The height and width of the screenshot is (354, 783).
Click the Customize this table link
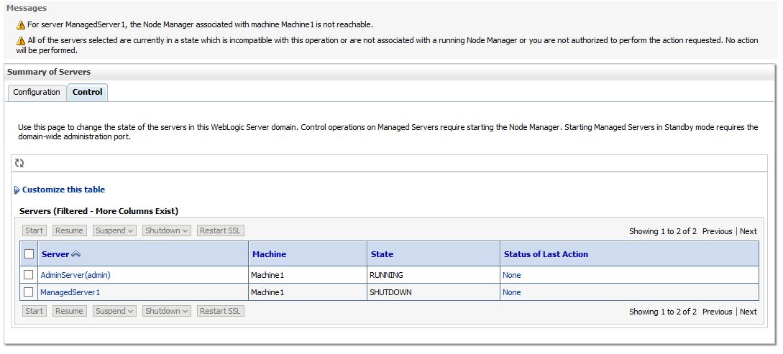tap(63, 190)
